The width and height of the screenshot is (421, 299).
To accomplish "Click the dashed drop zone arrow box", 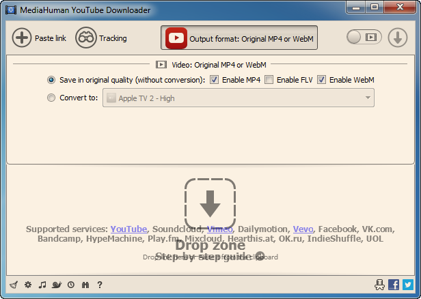I will tap(210, 204).
